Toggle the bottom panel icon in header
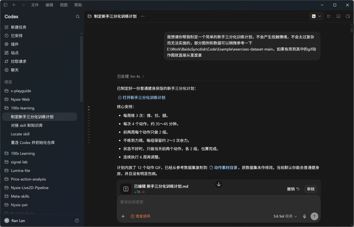Screen dimensions: 354x227 click(x=338, y=16)
